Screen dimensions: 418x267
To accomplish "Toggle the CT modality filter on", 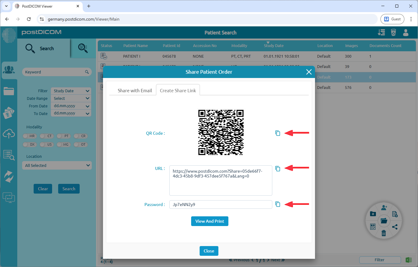I will pos(46,136).
